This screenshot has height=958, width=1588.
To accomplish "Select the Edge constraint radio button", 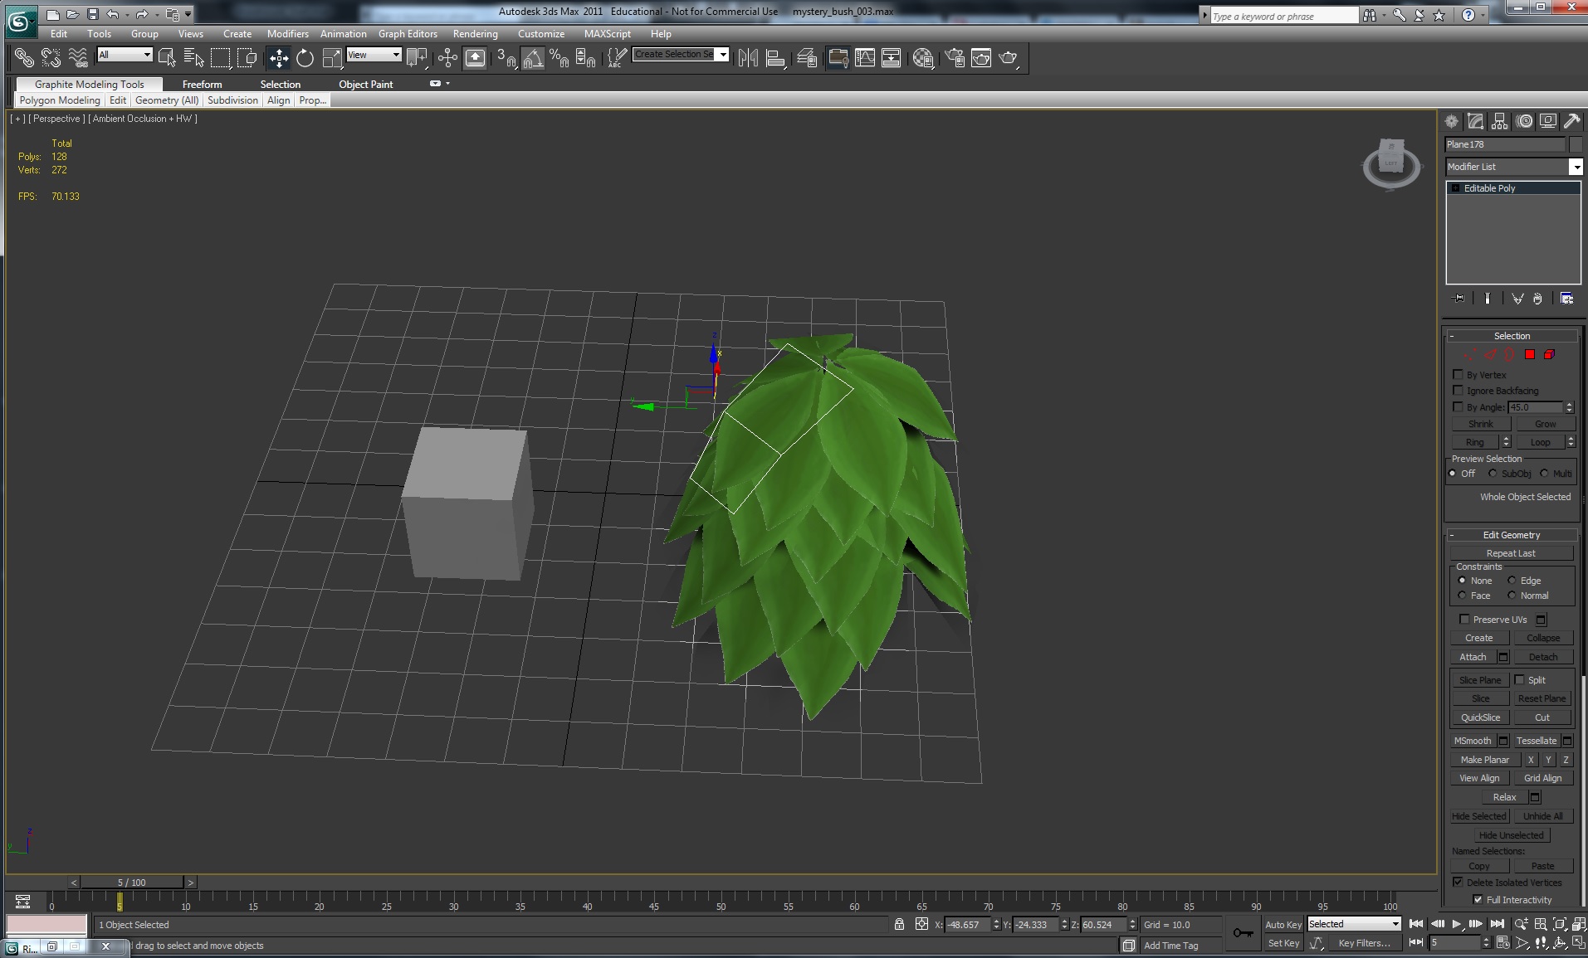I will 1512,581.
